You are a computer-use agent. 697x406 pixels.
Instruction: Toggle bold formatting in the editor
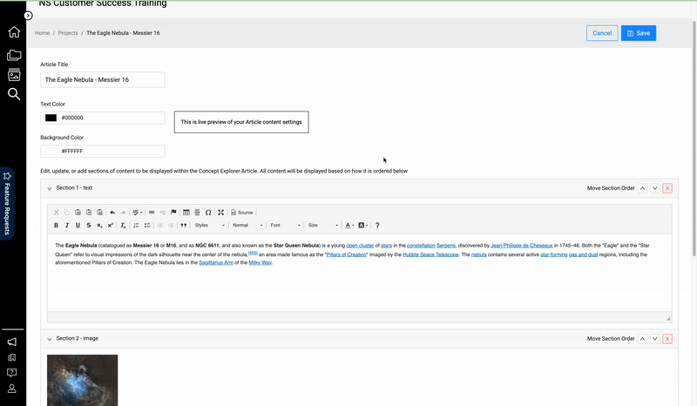pos(57,225)
